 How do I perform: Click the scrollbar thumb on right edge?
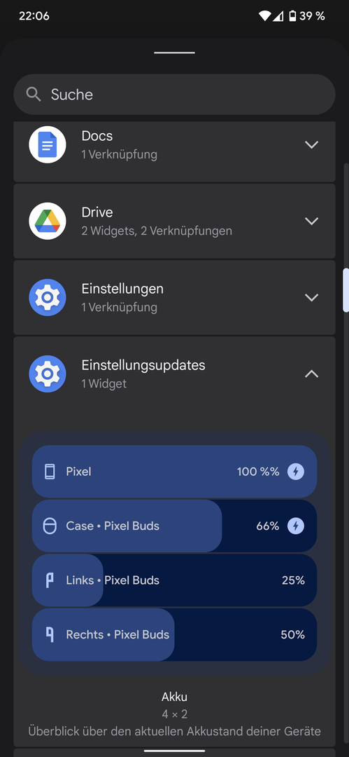pos(346,291)
